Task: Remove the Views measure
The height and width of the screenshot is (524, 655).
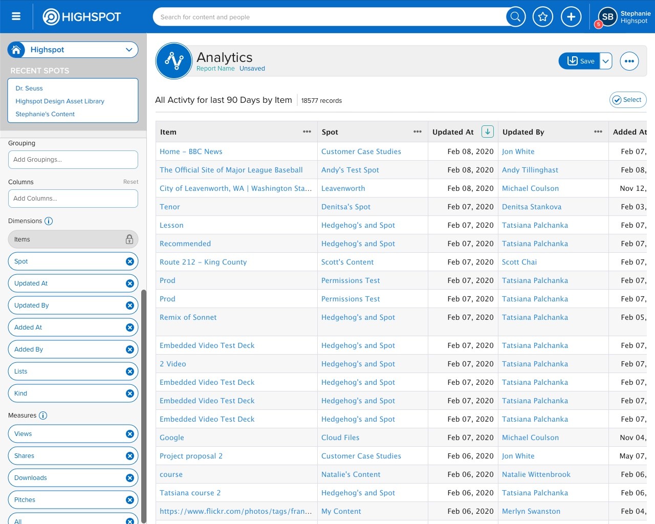Action: pos(130,434)
